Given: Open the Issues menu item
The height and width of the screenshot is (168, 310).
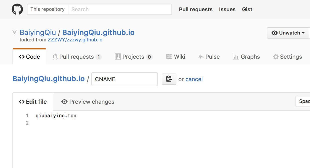Looking at the screenshot, I should coord(227,9).
